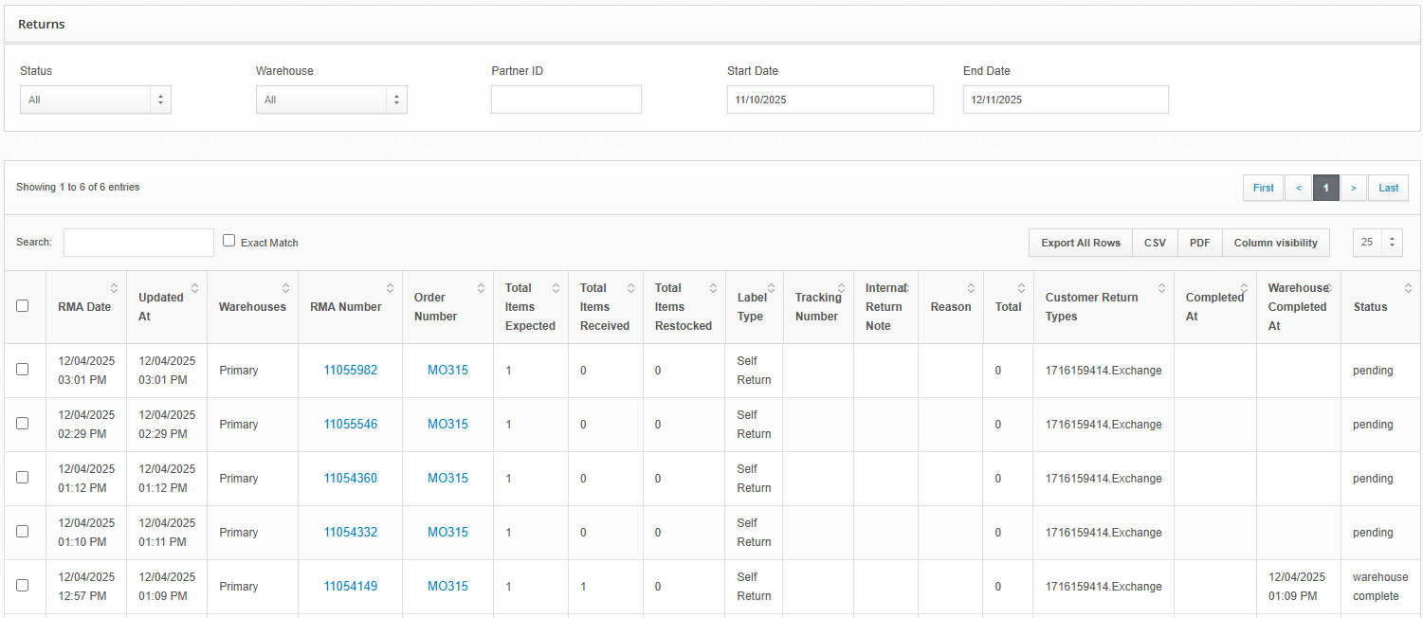Sort by Customer Return Types column
The image size is (1423, 618).
tap(1161, 288)
